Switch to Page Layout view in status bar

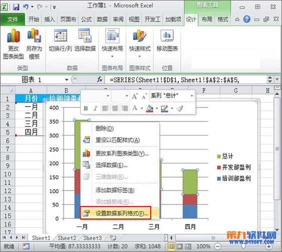pos(180,246)
